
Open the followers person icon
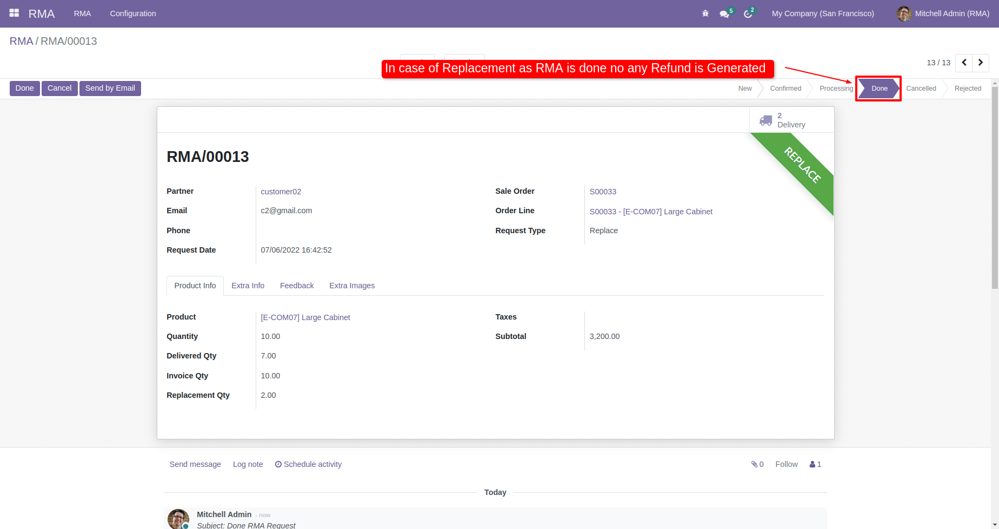point(812,464)
